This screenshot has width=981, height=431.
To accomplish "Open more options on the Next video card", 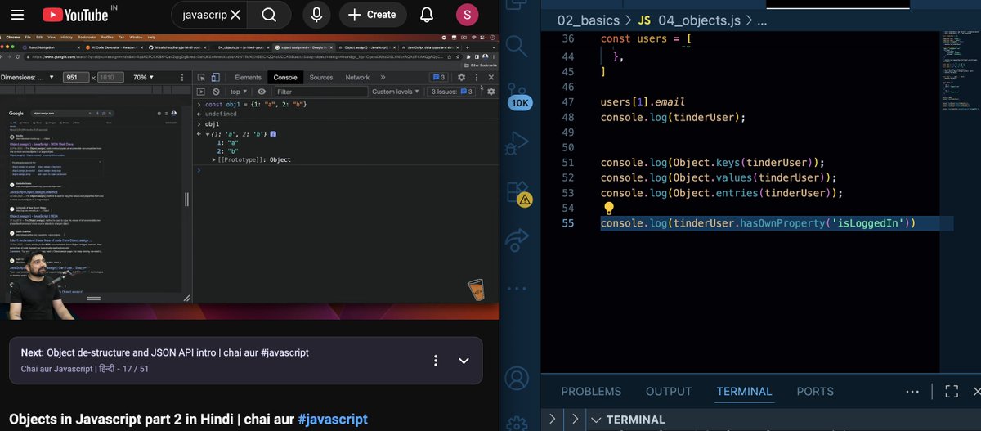I will (x=436, y=361).
